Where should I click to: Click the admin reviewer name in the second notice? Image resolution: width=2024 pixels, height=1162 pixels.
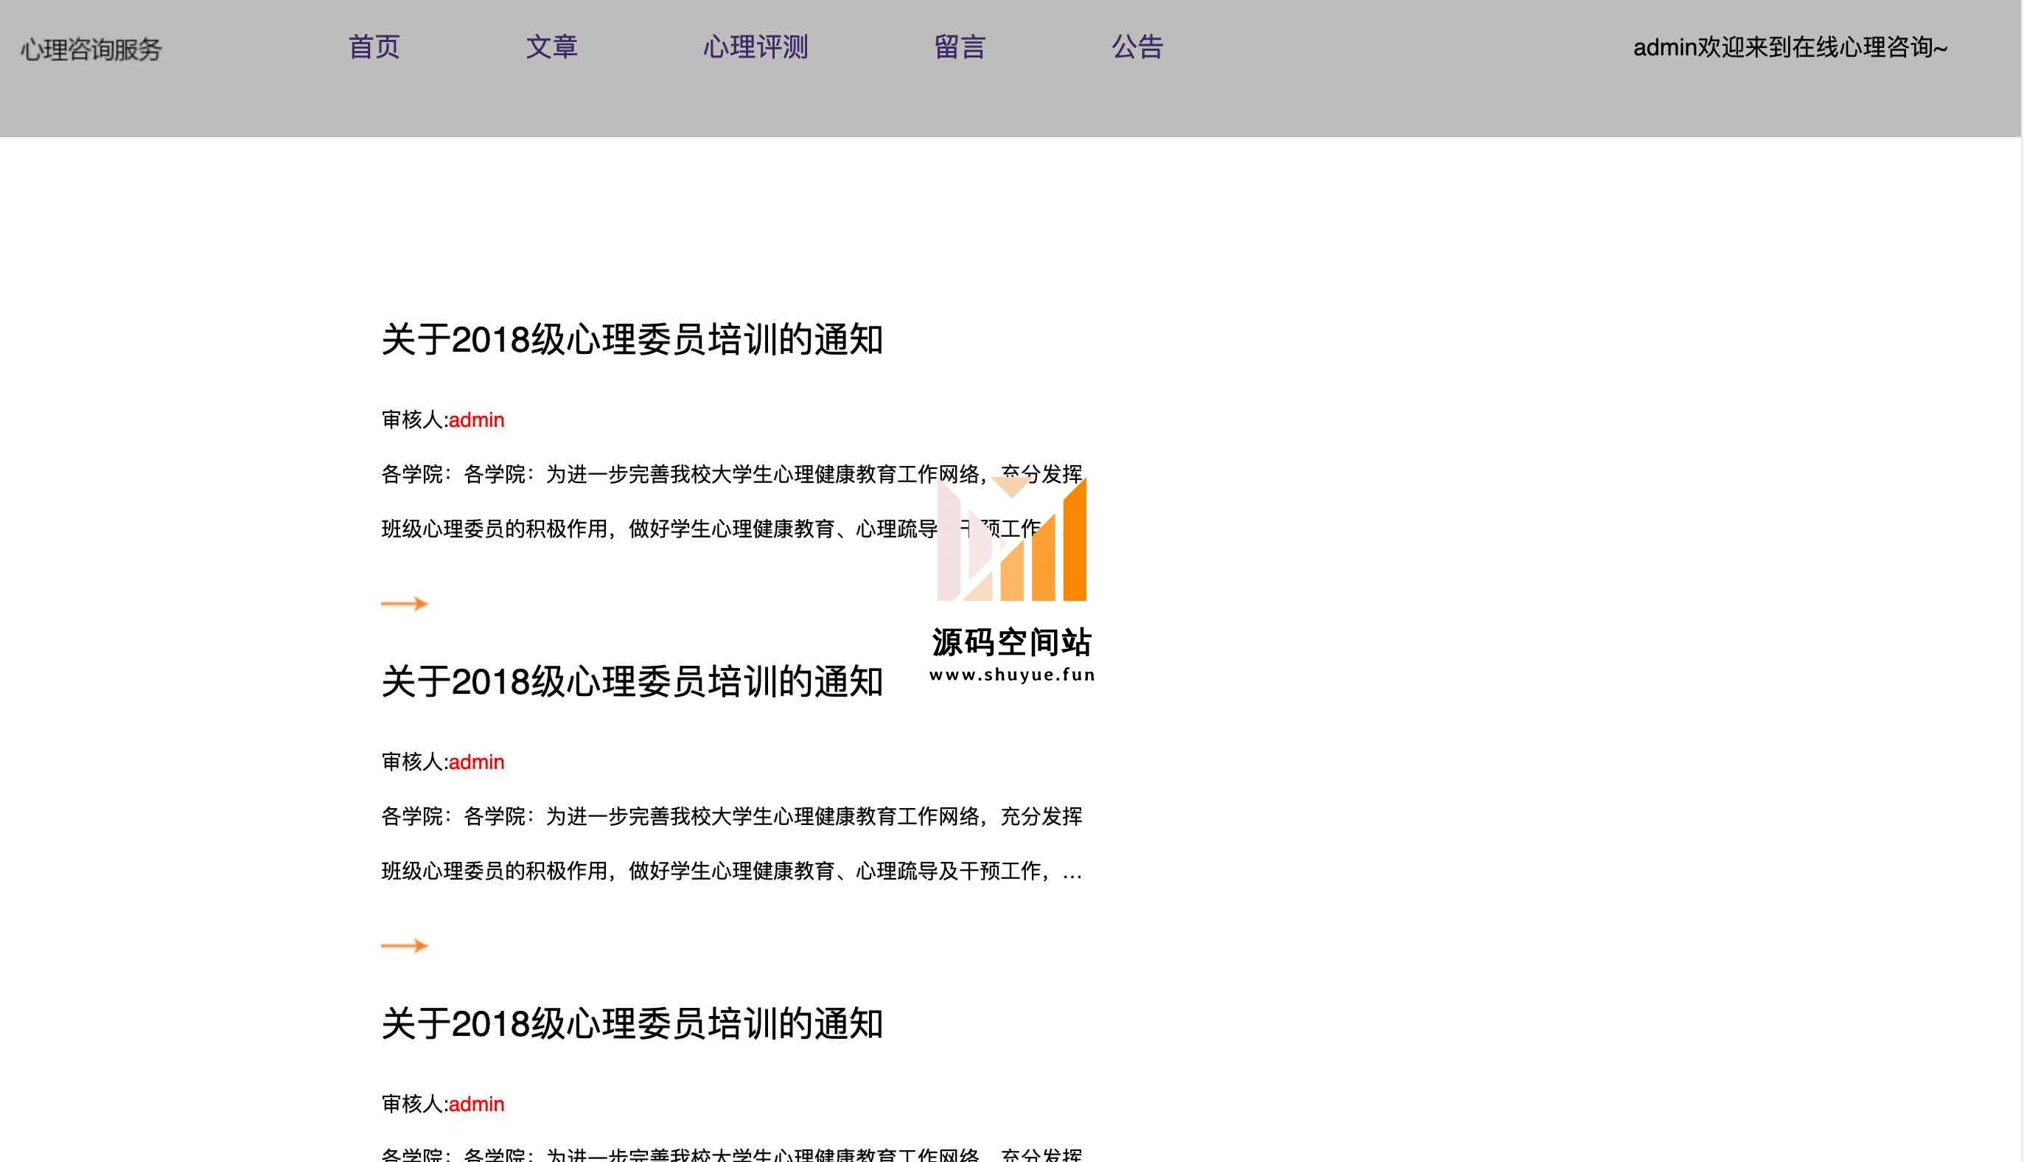click(476, 762)
